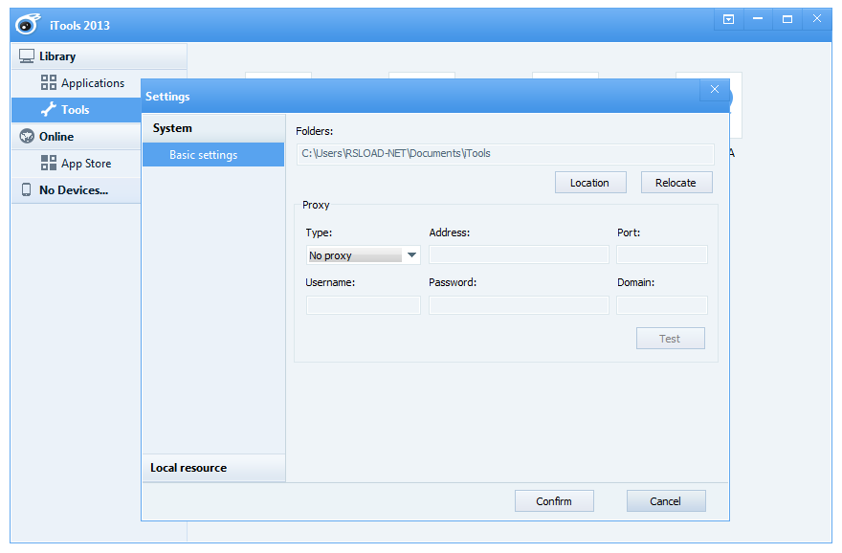Expand the System settings section
The height and width of the screenshot is (553, 842).
pyautogui.click(x=213, y=128)
